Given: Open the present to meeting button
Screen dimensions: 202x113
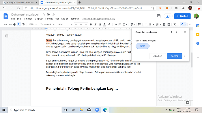Looking at the screenshot, I should [168, 16].
